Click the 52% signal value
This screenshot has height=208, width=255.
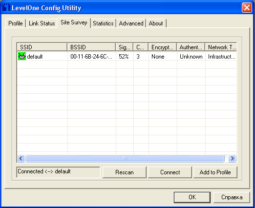(x=124, y=57)
